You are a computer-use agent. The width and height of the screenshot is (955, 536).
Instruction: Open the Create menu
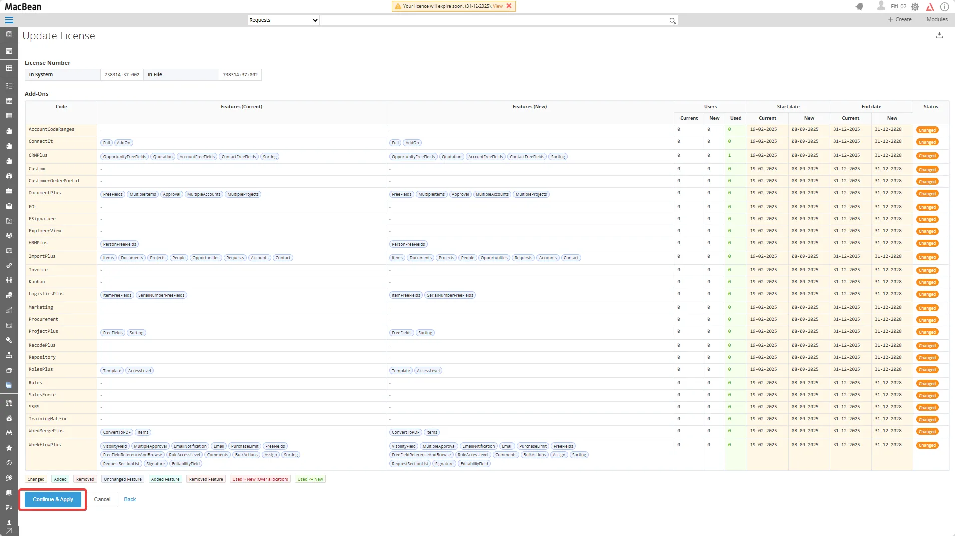[x=900, y=20]
